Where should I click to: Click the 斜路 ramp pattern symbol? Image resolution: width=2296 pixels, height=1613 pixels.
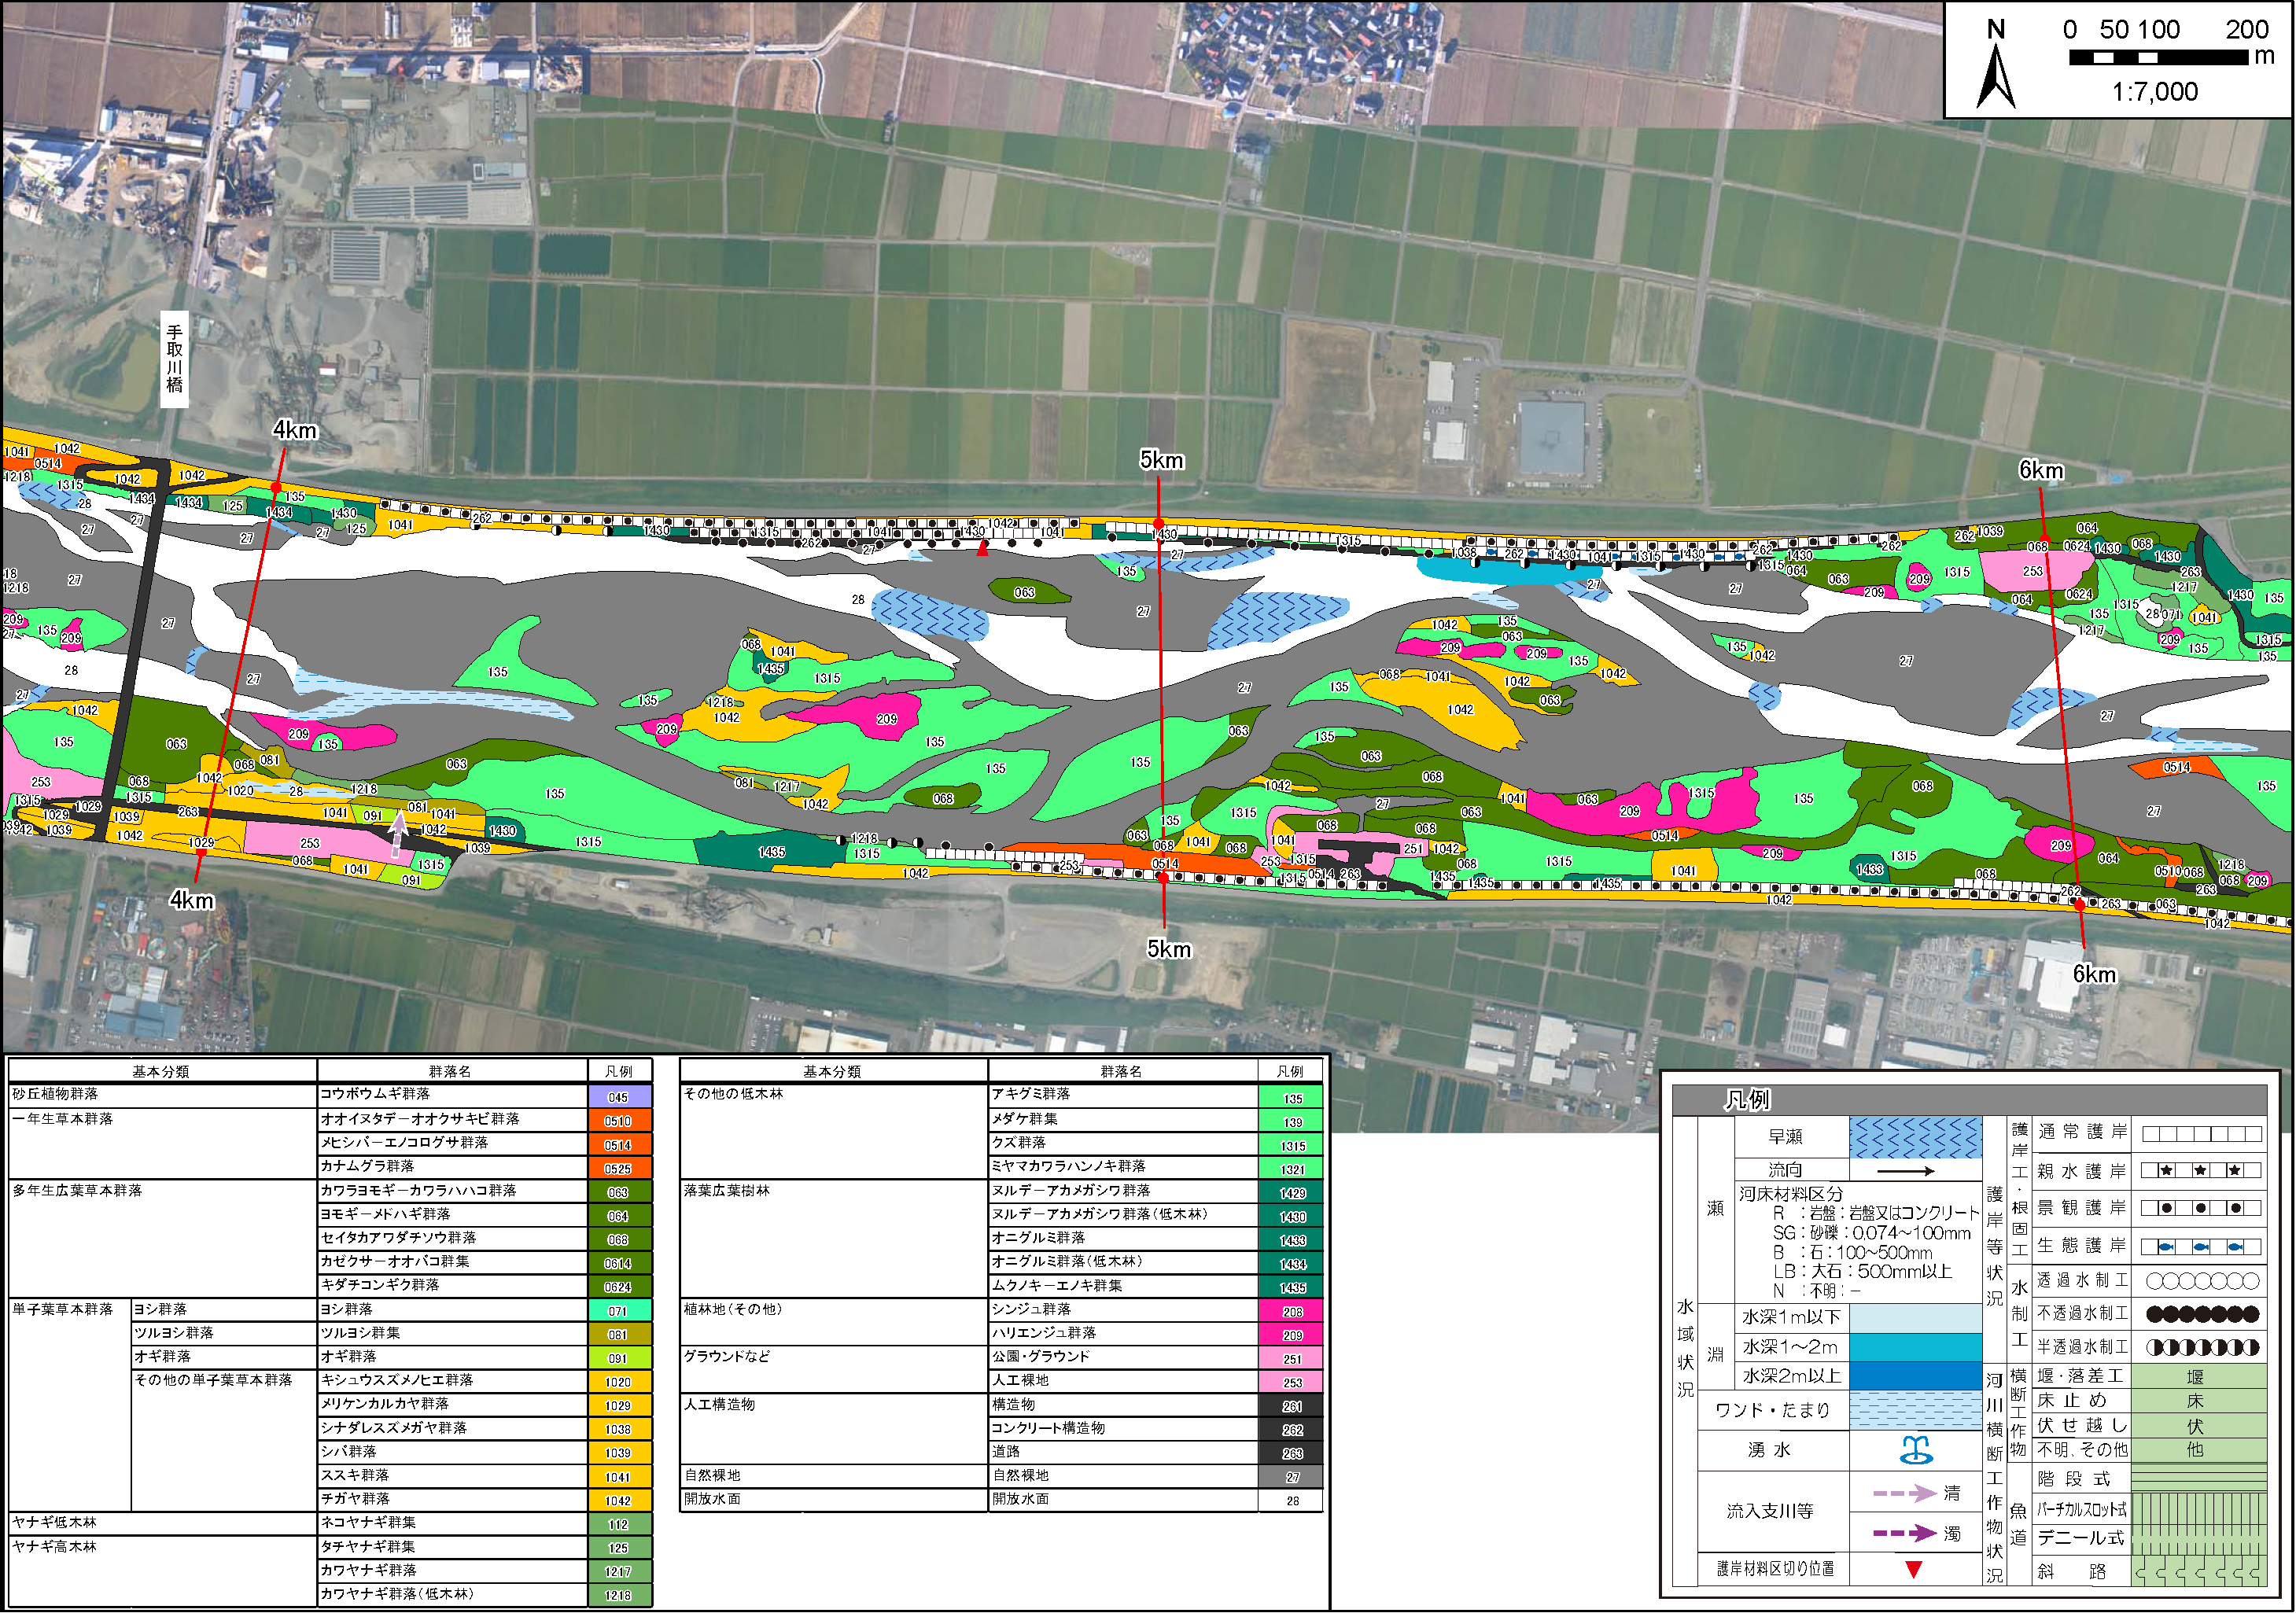coord(2198,1570)
